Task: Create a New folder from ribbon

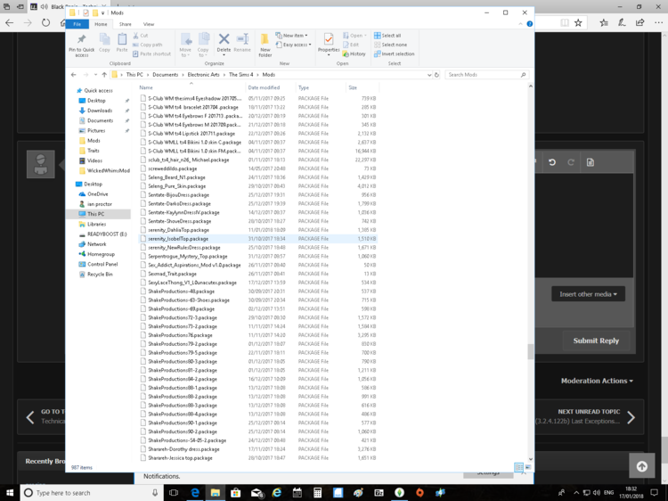Action: (265, 45)
